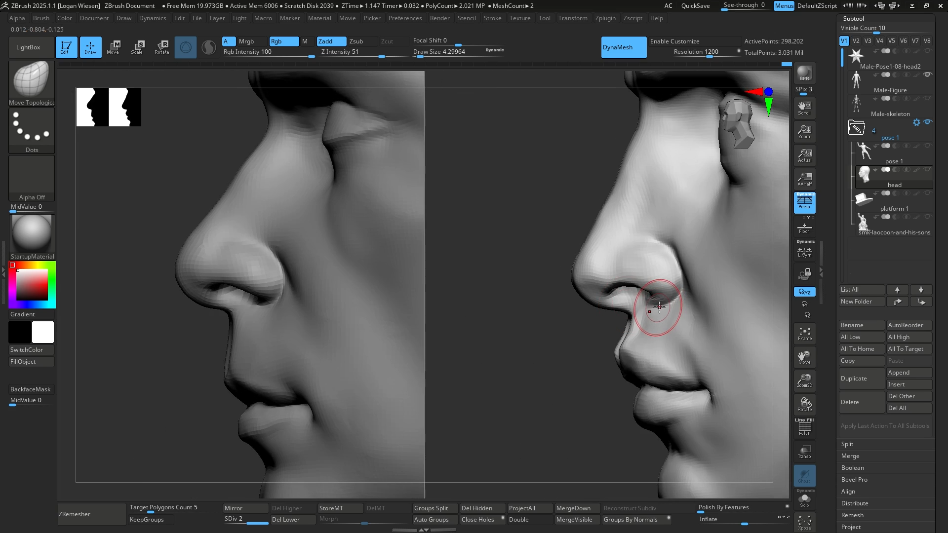Select the Zoom3D icon
948x533 pixels.
pos(804,381)
